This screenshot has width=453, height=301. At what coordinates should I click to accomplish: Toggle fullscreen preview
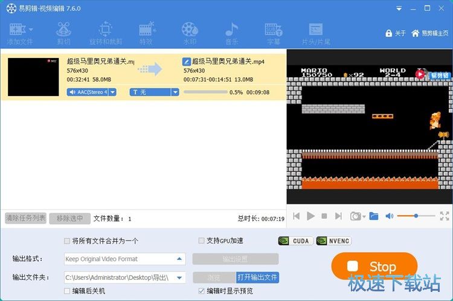pyautogui.click(x=445, y=216)
